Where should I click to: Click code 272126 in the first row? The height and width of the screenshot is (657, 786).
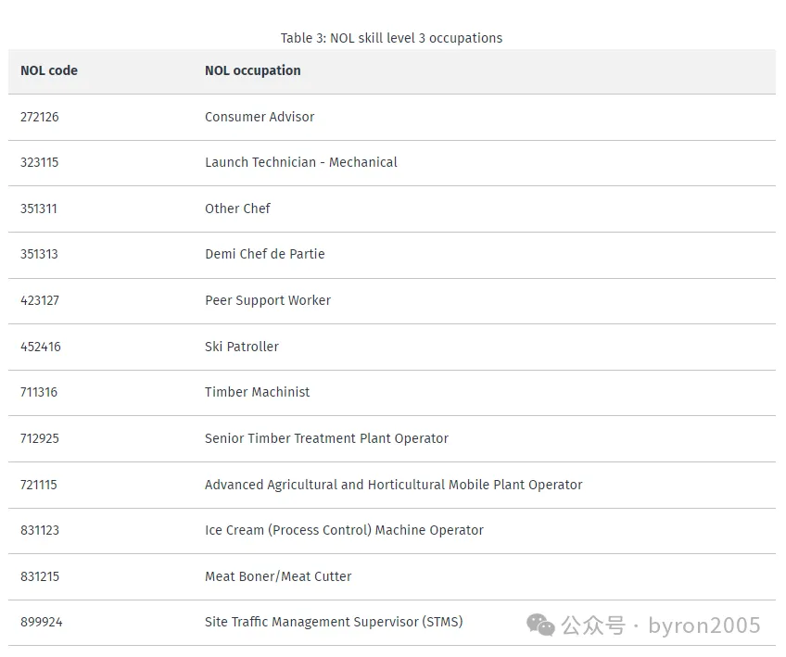(x=40, y=117)
